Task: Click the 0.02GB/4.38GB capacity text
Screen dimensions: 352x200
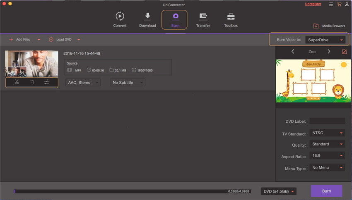Action: tap(239, 191)
